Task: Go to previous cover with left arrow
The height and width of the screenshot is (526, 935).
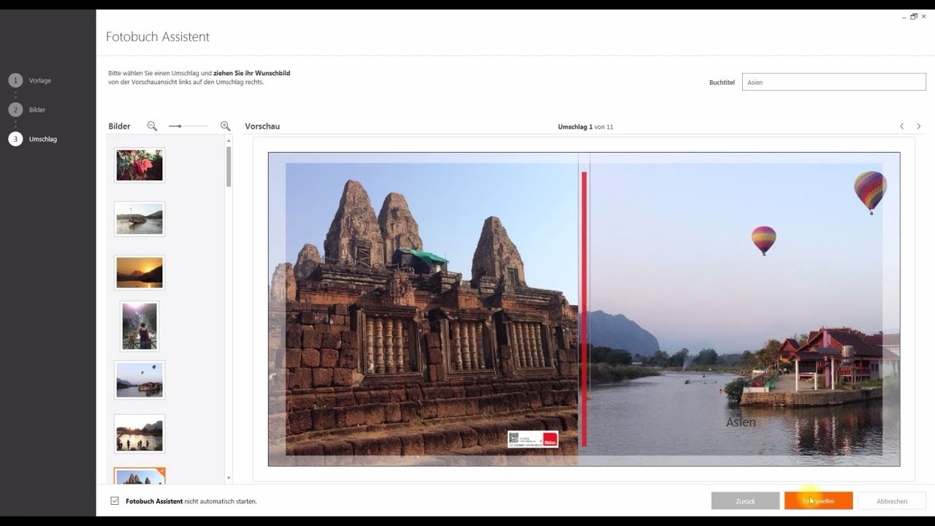Action: pos(901,126)
